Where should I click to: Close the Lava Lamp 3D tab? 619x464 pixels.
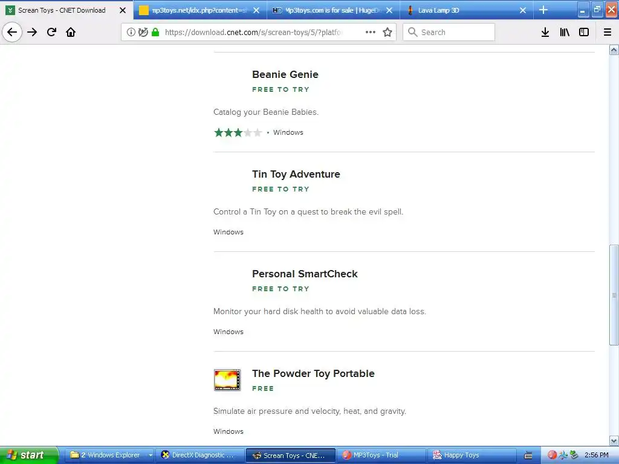[x=523, y=10]
